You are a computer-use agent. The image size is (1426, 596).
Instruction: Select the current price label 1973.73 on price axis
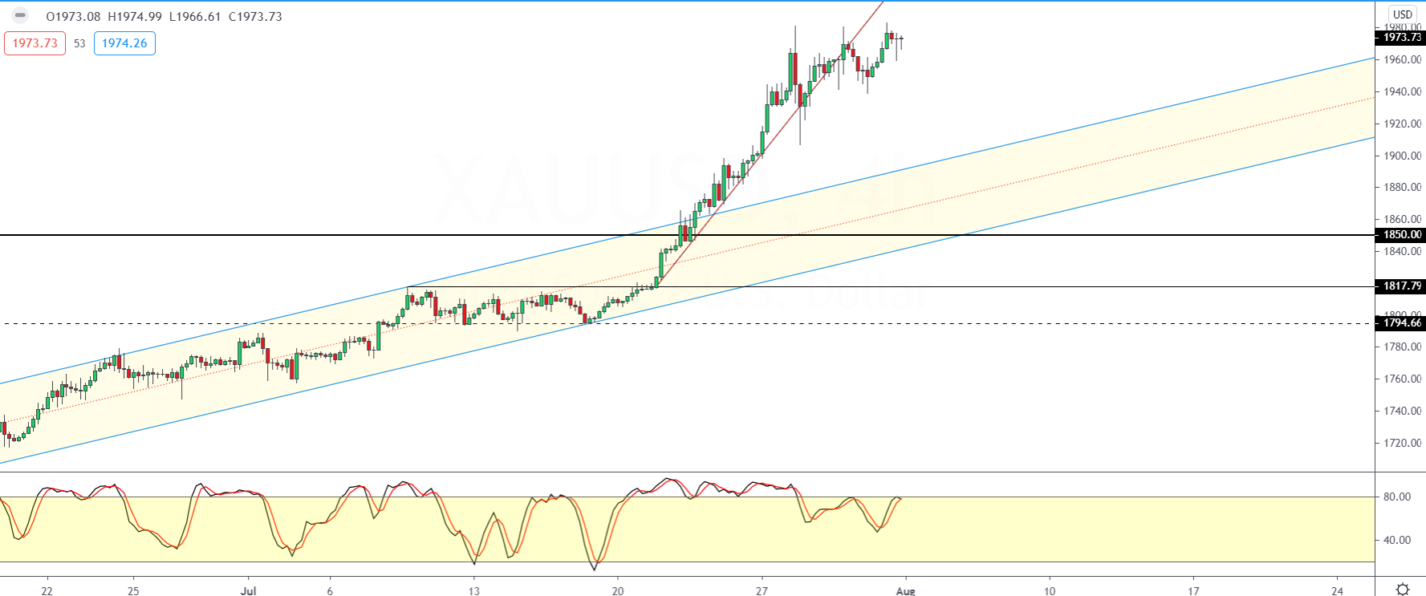click(1401, 38)
